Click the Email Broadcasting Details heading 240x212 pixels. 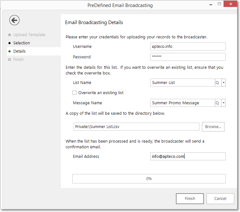[x=94, y=22]
